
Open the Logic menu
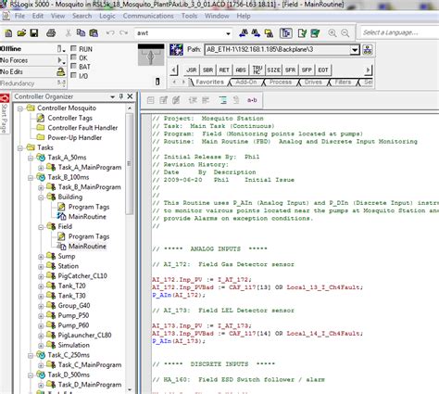tap(107, 16)
